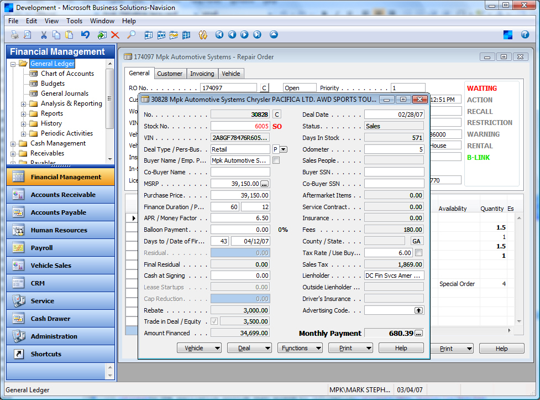The image size is (540, 400).
Task: Open Accounts Payable in the navigation pane
Action: [x=61, y=212]
